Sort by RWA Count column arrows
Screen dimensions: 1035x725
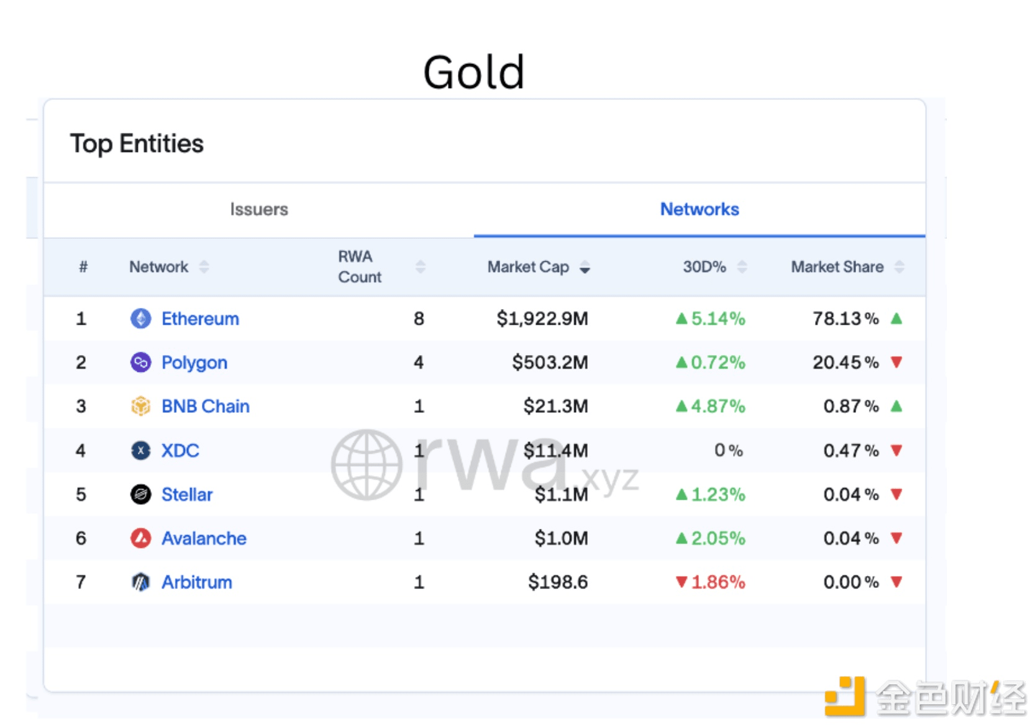421,267
